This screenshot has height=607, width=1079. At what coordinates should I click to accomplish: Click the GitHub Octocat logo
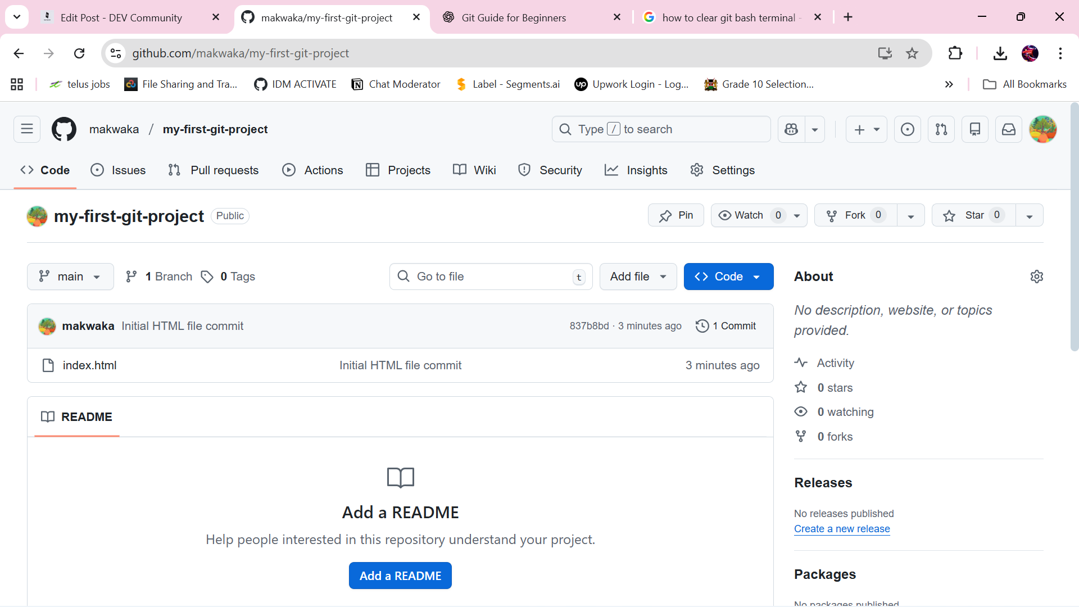64,129
